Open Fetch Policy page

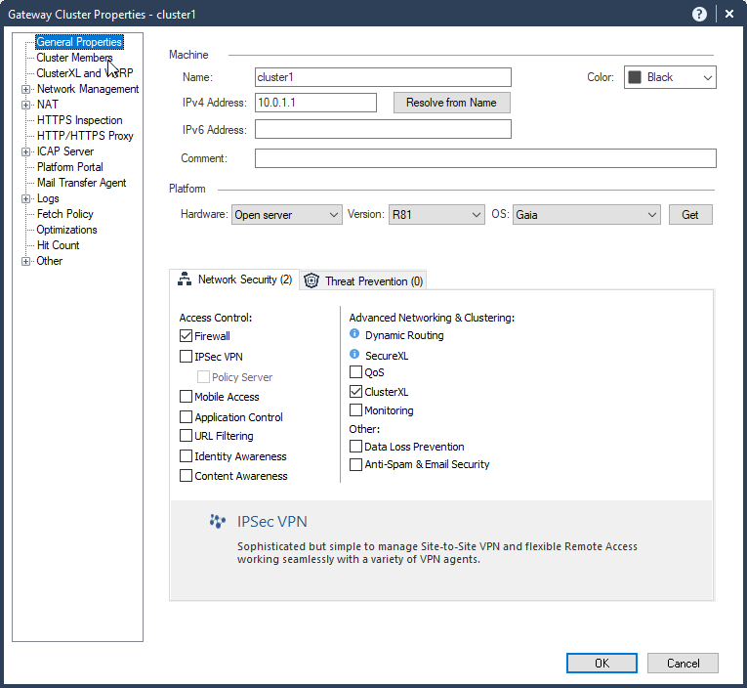point(64,214)
